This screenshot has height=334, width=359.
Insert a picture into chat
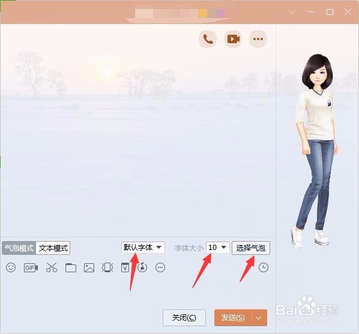click(x=89, y=267)
